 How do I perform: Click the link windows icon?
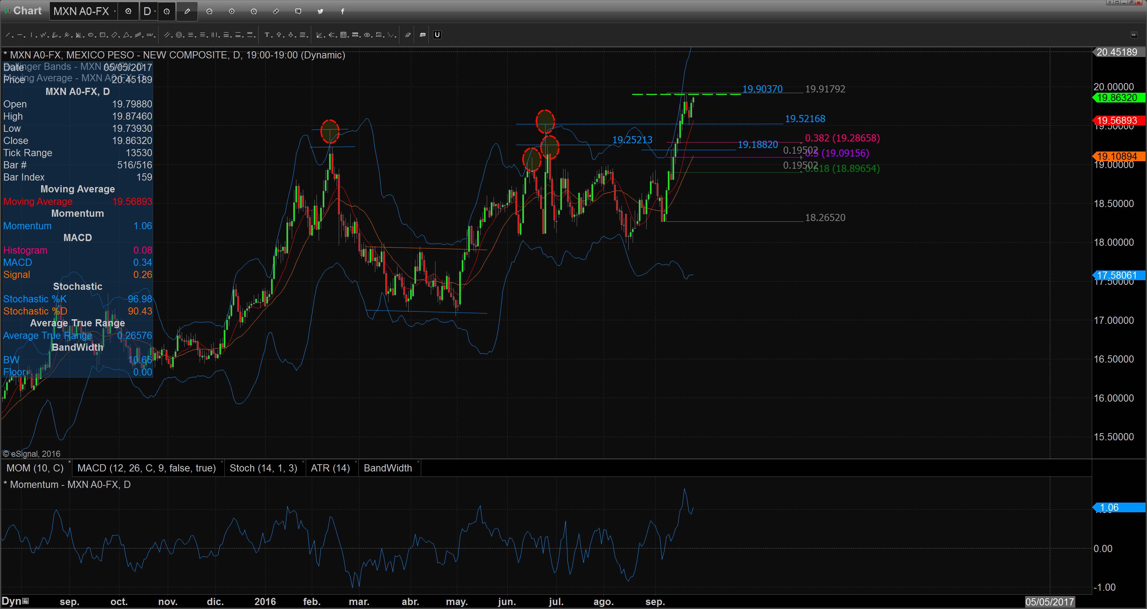click(x=276, y=11)
